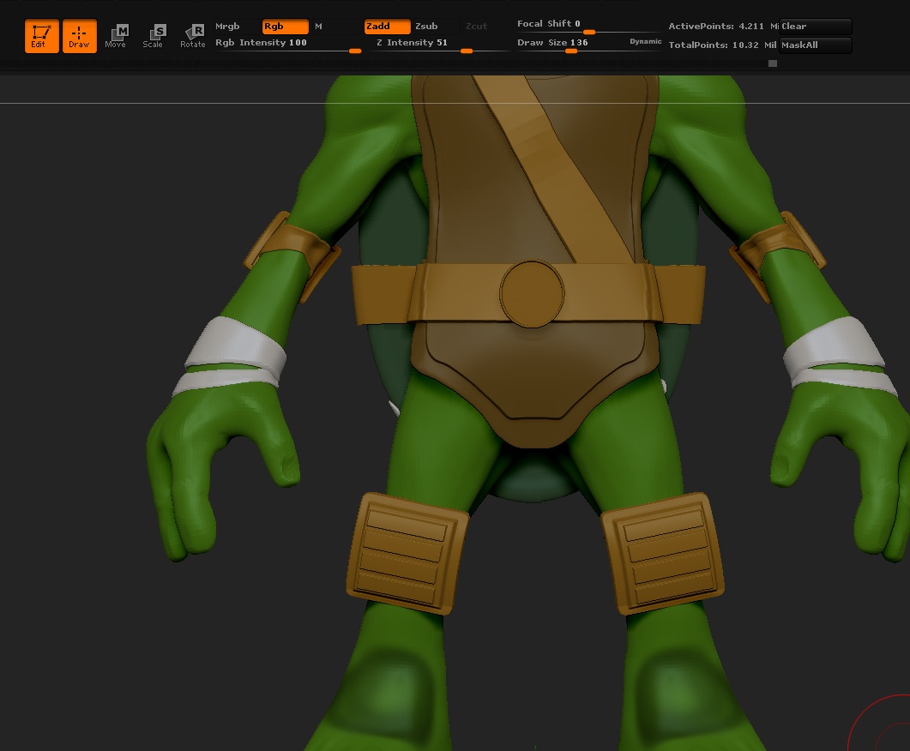Click the small gray square below TotalPoints
This screenshot has height=751, width=910.
point(773,63)
